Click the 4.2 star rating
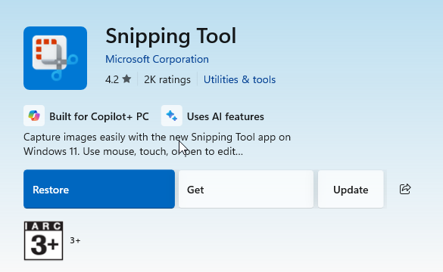The height and width of the screenshot is (272, 443). [x=118, y=79]
